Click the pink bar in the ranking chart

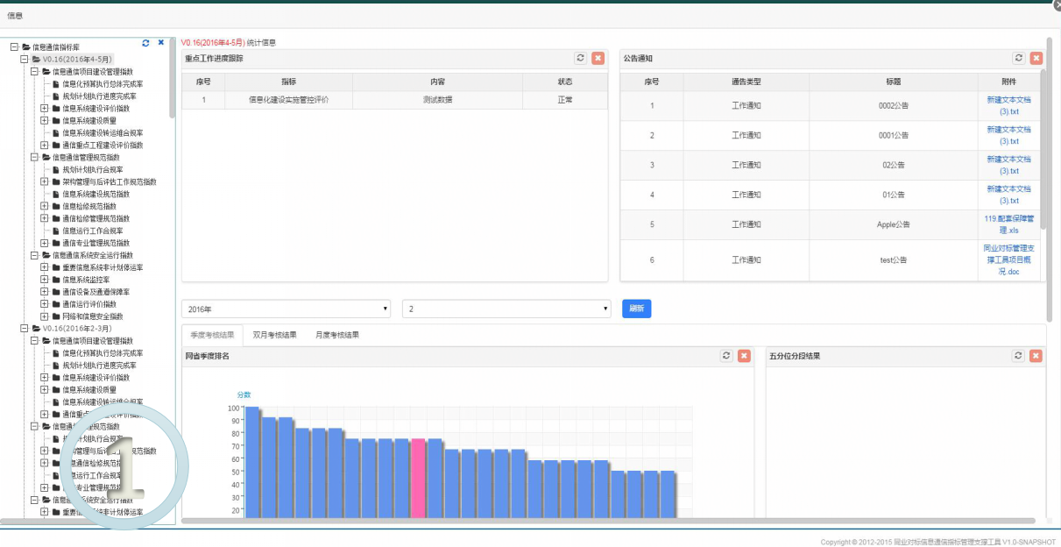pos(418,478)
